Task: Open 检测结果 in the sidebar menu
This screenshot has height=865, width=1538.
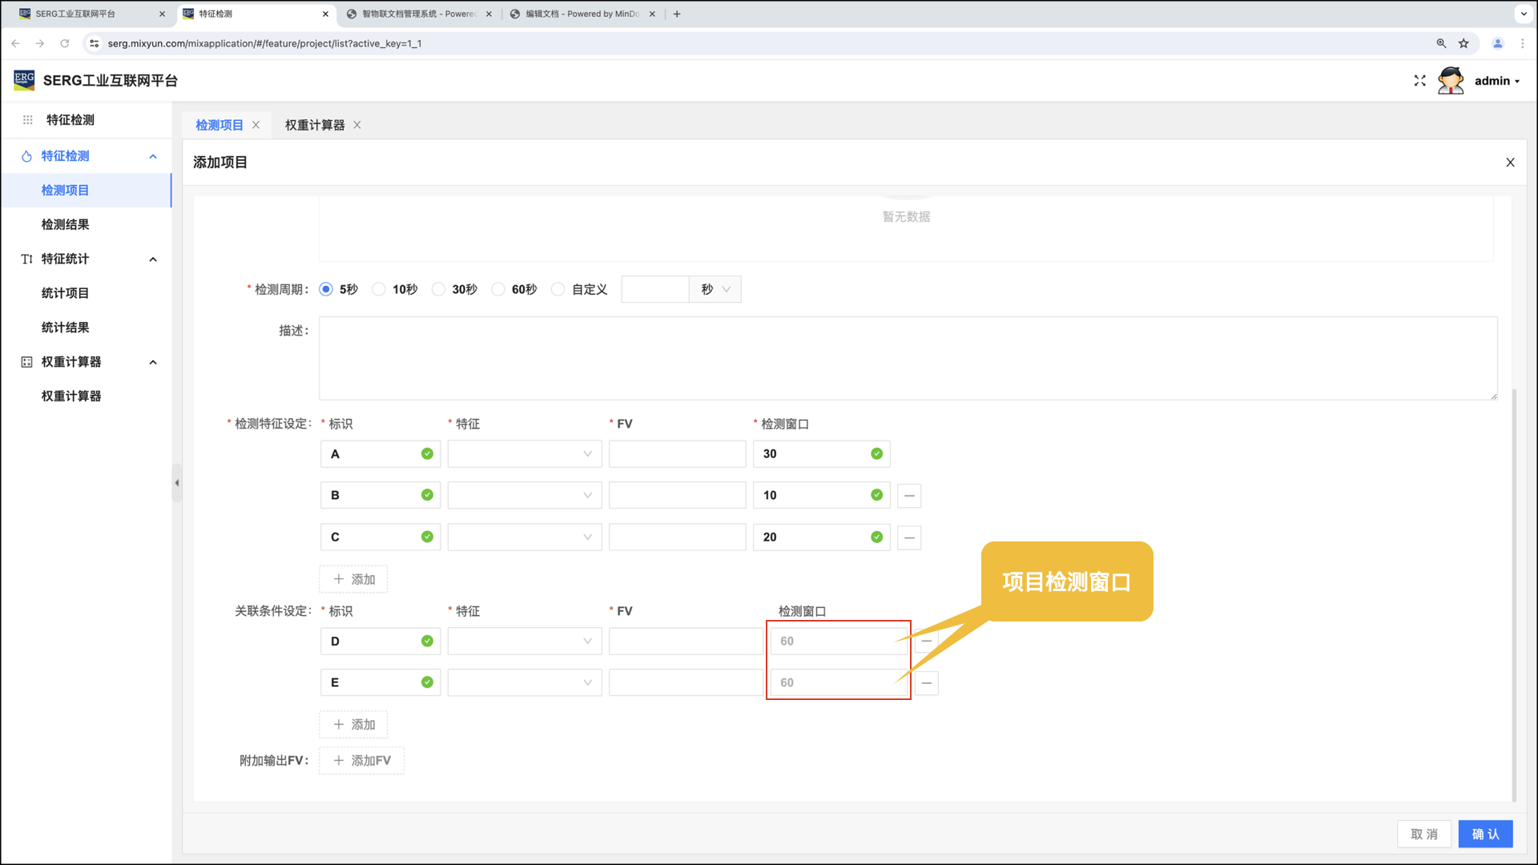Action: click(66, 225)
